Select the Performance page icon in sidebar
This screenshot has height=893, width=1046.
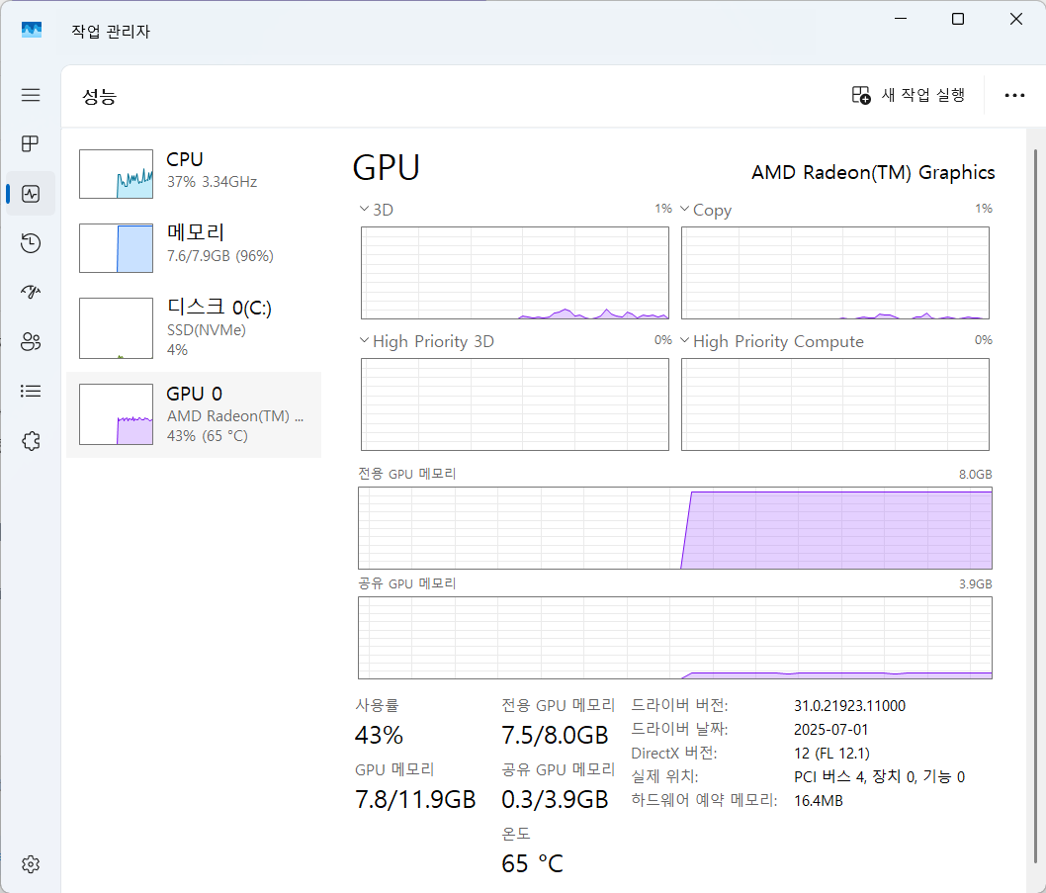[x=31, y=194]
